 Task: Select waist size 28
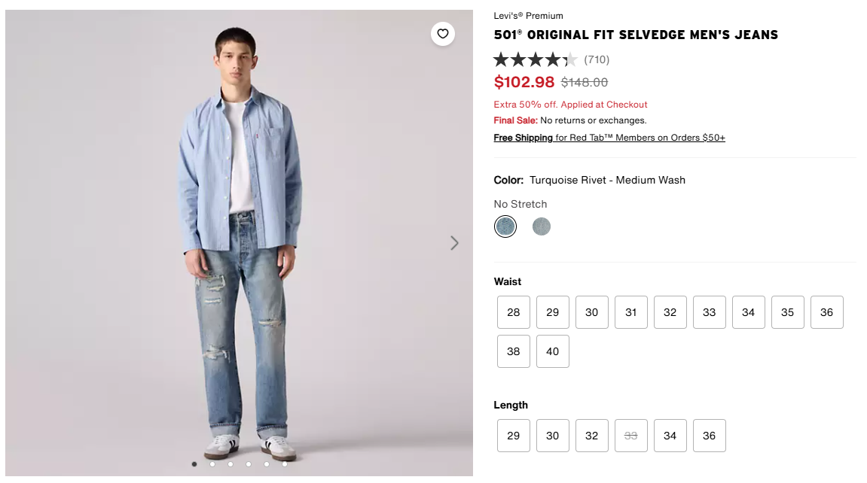(x=514, y=312)
